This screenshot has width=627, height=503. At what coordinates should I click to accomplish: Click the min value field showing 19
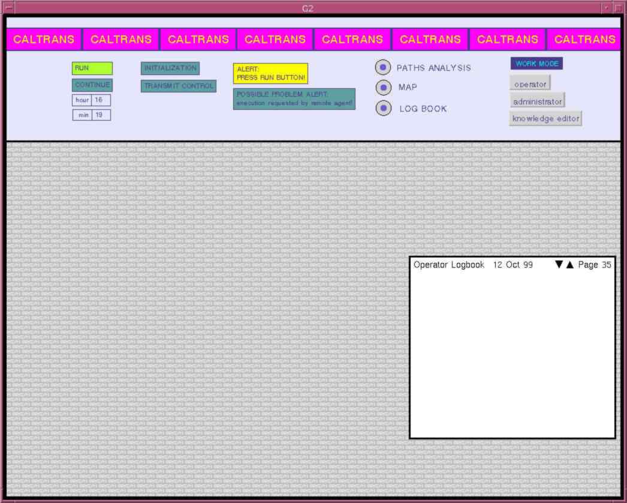[x=101, y=115]
